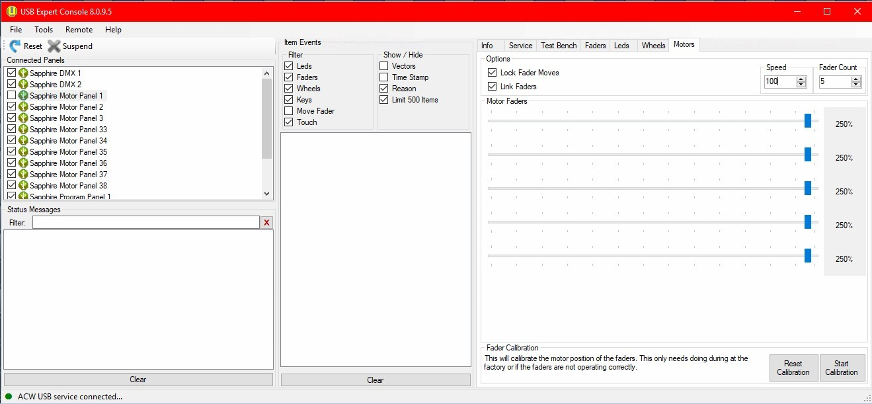Click the Connected Panels scroll down arrow
Viewport: 872px width, 404px height.
tap(267, 194)
